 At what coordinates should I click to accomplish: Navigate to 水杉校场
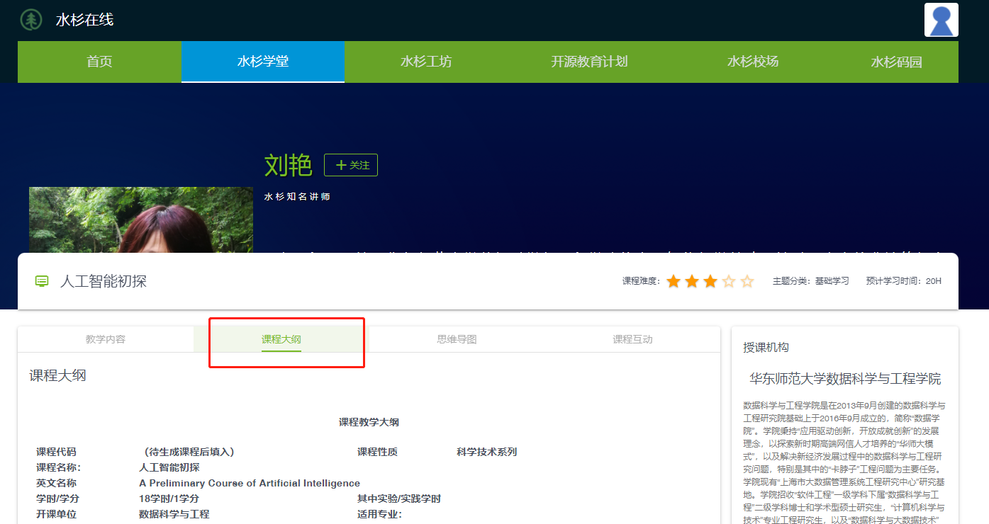pyautogui.click(x=752, y=62)
